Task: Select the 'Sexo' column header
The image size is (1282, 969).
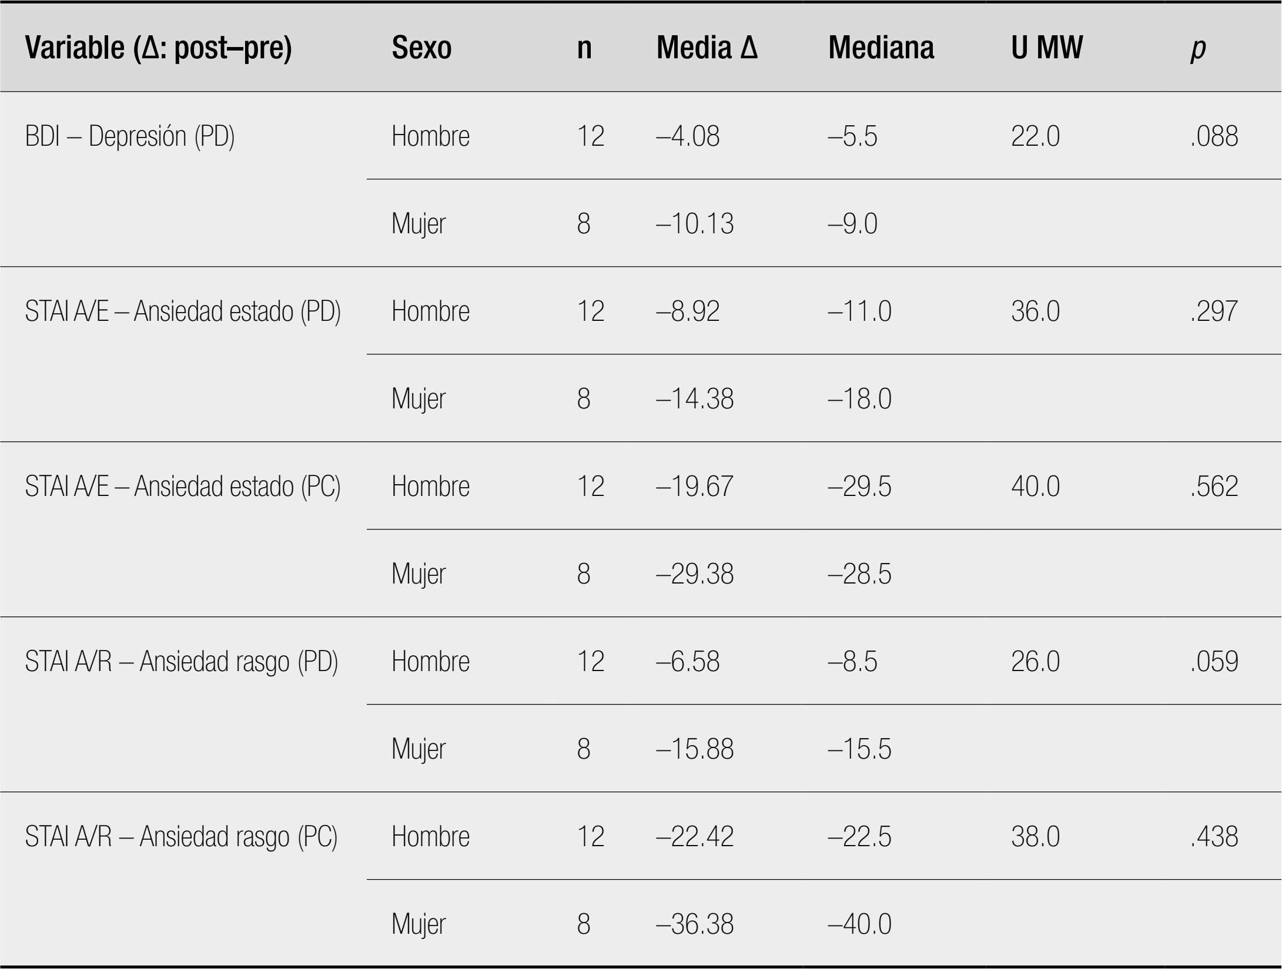Action: 421,48
